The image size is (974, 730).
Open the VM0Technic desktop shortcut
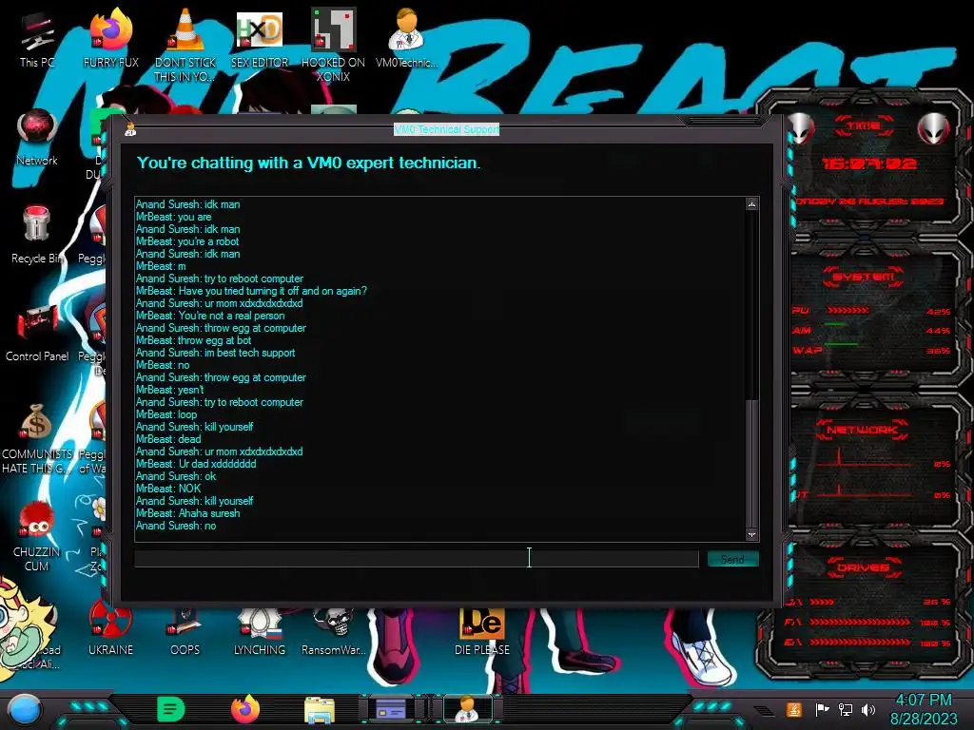click(406, 37)
